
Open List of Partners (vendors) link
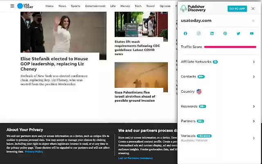click(x=136, y=158)
